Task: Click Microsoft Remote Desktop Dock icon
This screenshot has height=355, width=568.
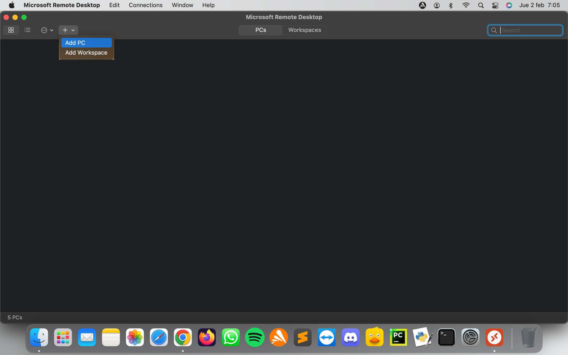Action: pyautogui.click(x=494, y=337)
